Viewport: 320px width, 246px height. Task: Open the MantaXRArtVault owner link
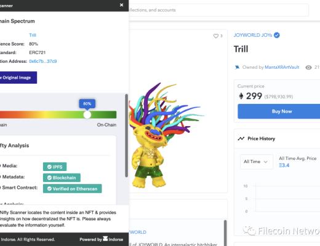point(282,67)
